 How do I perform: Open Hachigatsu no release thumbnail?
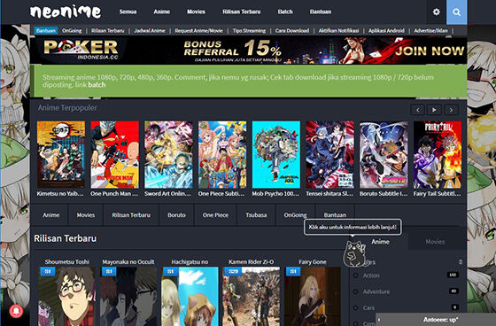190,297
